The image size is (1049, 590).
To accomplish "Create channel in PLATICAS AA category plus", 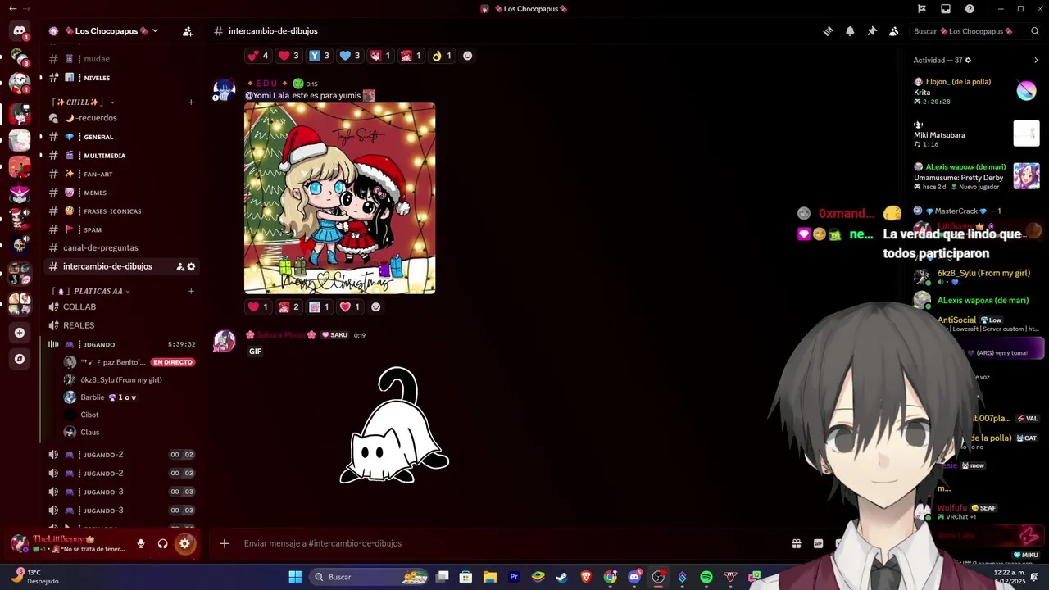I will click(191, 291).
